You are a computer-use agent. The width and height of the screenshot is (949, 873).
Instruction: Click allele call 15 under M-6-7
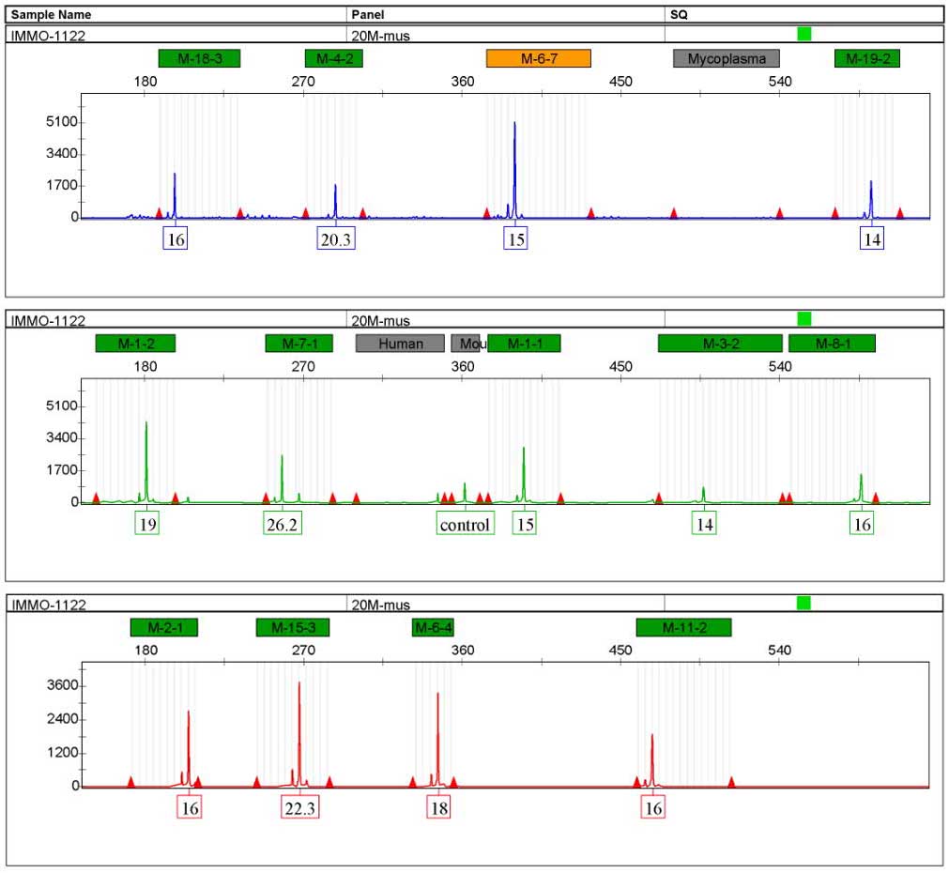pos(515,238)
